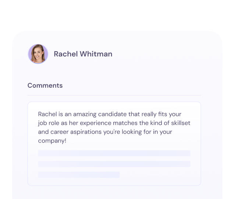Click the word 'amazing' in the comment
The height and width of the screenshot is (199, 234).
pyautogui.click(x=87, y=114)
